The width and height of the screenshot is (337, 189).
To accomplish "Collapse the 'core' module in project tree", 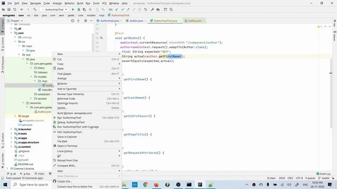I will coord(12,33).
